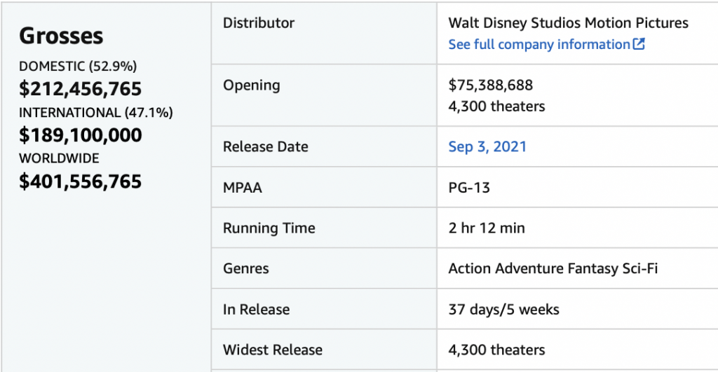Click the WORLDWIDE label under Grosses
Screen dimensions: 718x372
click(59, 159)
